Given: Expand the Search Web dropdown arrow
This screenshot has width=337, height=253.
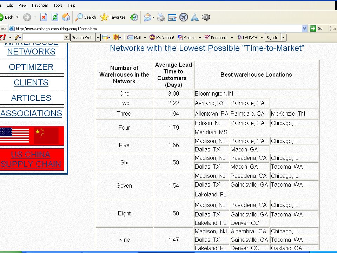Looking at the screenshot, I should tap(98, 38).
